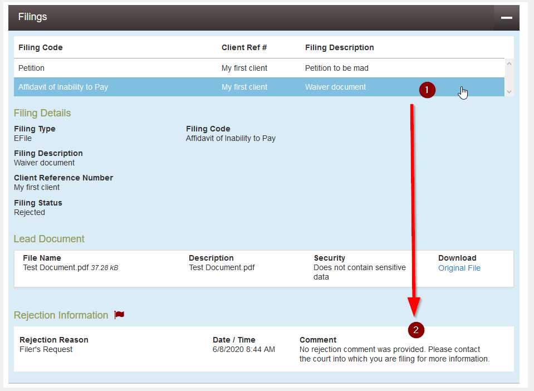
Task: Click the Filing Code column header
Action: (41, 47)
